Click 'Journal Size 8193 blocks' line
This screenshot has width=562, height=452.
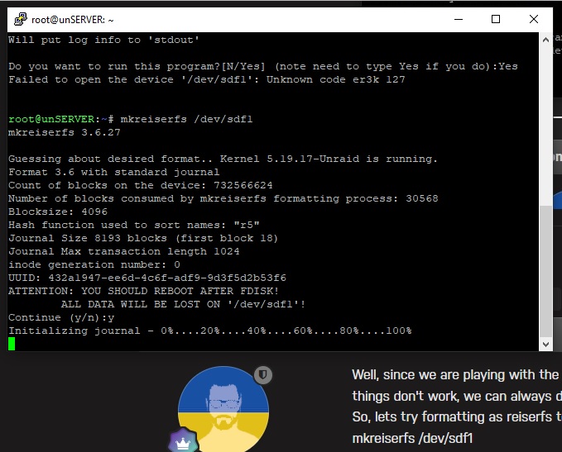(143, 238)
